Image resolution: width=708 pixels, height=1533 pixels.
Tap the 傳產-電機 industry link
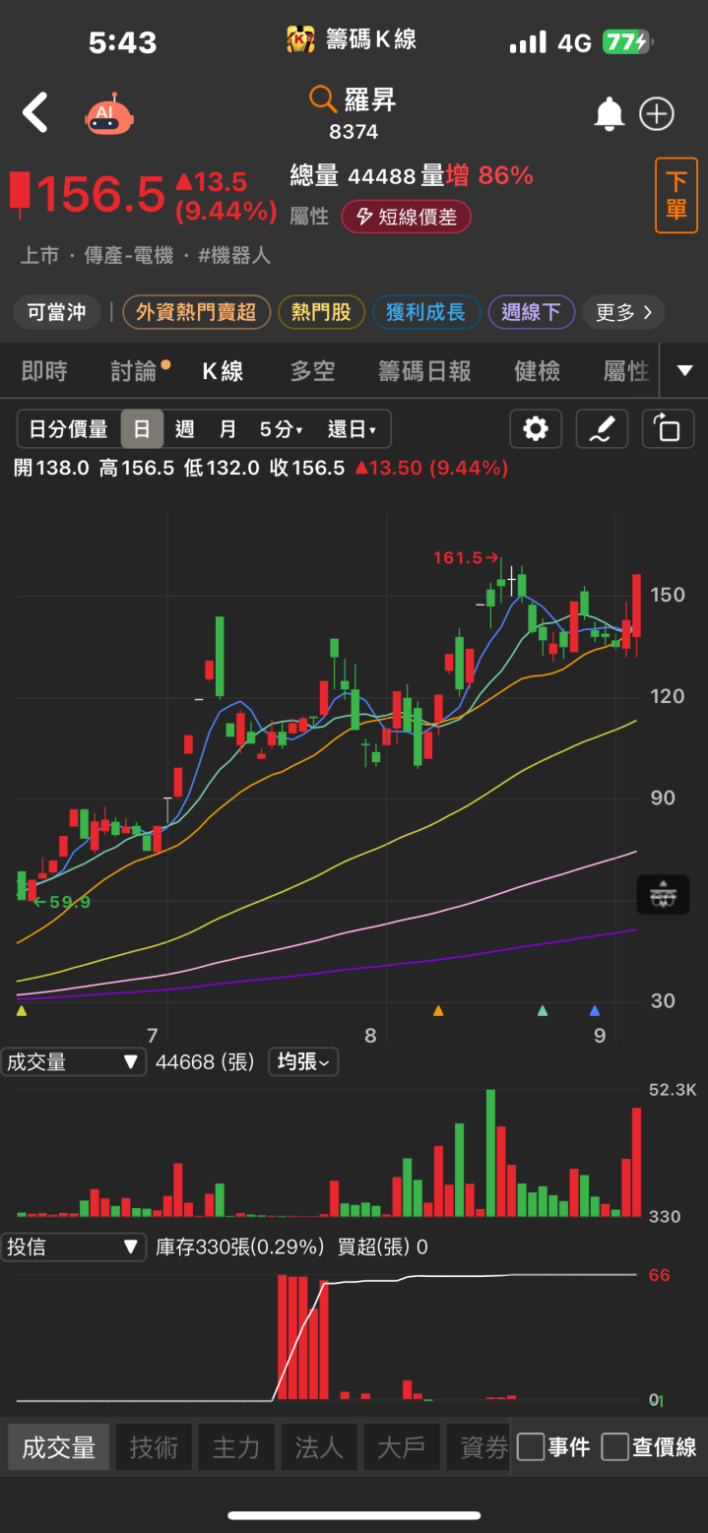pyautogui.click(x=128, y=256)
